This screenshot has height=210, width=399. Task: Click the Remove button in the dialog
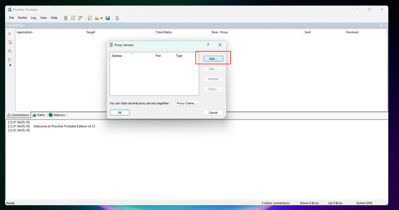pyautogui.click(x=213, y=79)
